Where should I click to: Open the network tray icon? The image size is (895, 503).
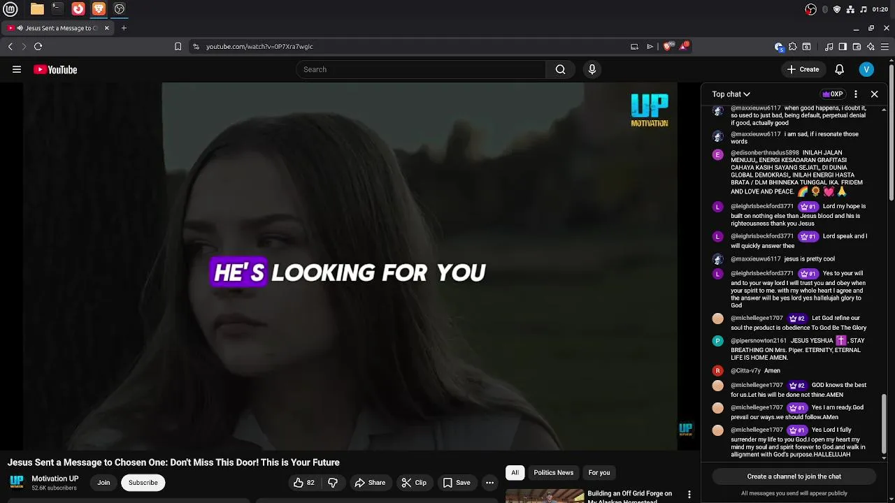tap(850, 9)
